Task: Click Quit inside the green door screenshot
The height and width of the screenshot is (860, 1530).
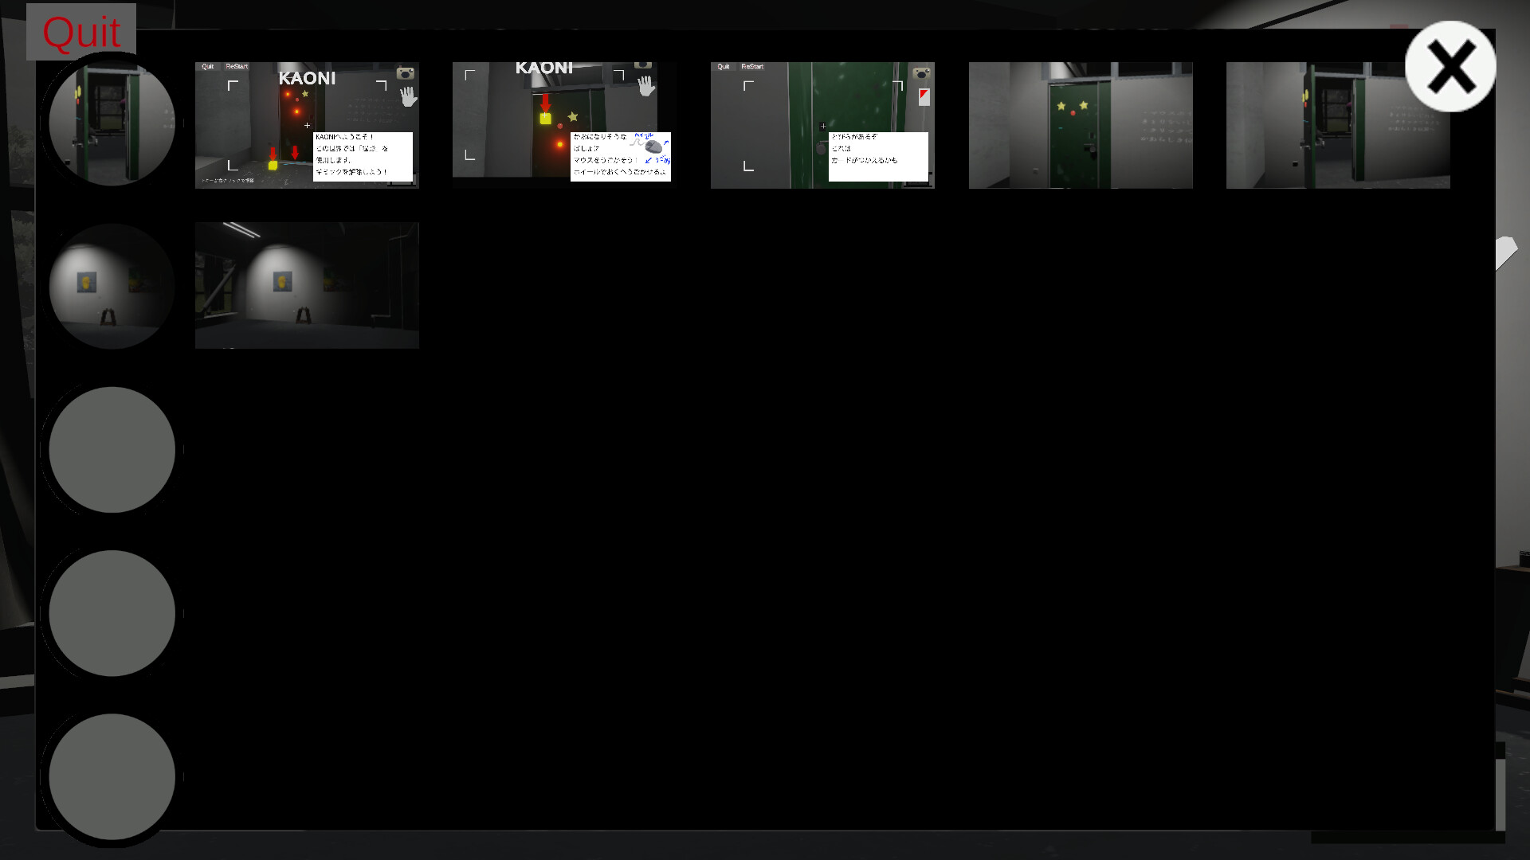Action: pos(724,67)
